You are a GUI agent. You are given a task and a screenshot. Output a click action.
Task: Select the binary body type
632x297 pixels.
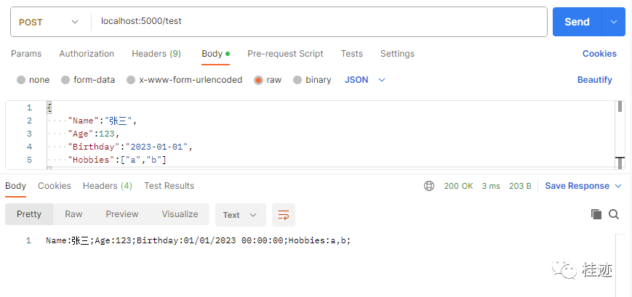pos(312,80)
